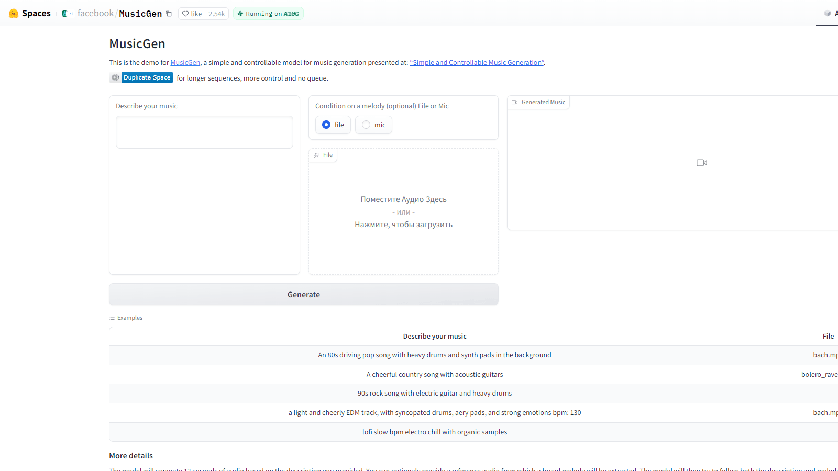Screen dimensions: 838x471
Task: Copy the MusicGen space name icon
Action: [x=169, y=14]
